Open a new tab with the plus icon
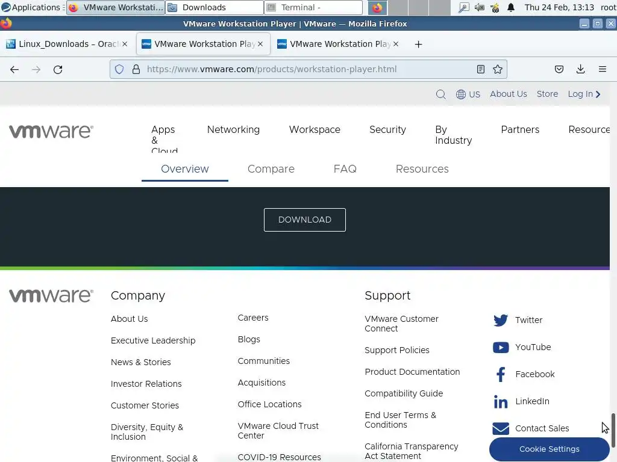The height and width of the screenshot is (462, 617). pos(418,45)
